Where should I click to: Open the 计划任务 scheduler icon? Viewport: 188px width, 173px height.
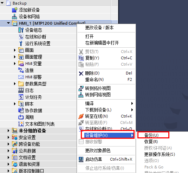click(x=21, y=97)
